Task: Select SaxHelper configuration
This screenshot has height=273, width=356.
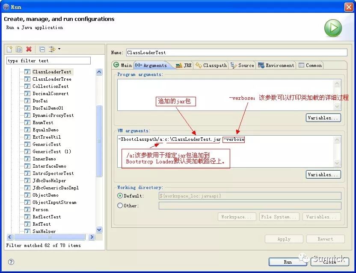Action: (44, 231)
